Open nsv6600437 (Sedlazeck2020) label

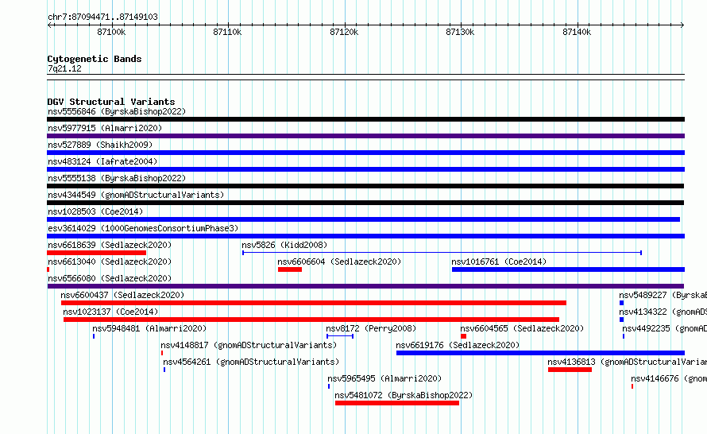tap(122, 295)
